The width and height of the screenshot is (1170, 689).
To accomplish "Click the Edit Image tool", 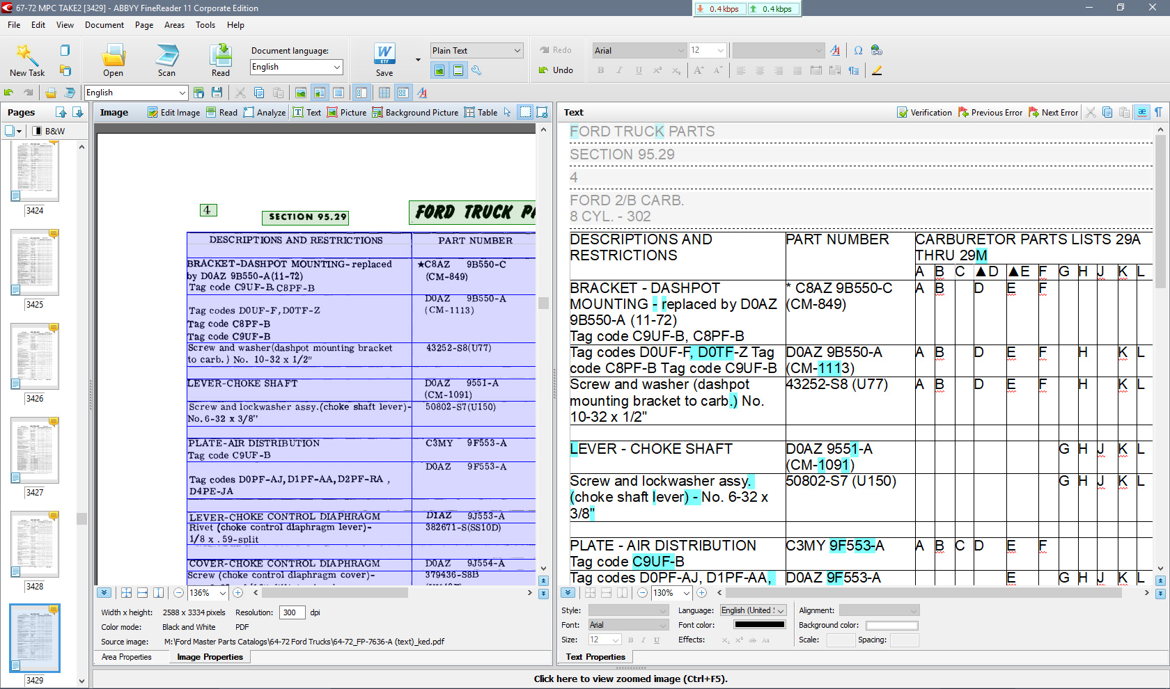I will 173,112.
